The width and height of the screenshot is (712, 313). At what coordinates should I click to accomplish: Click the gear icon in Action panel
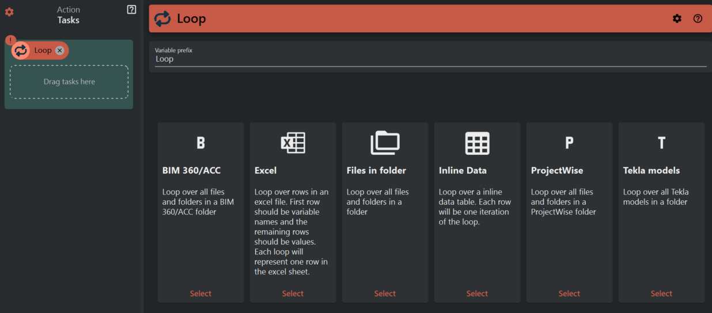(x=9, y=12)
